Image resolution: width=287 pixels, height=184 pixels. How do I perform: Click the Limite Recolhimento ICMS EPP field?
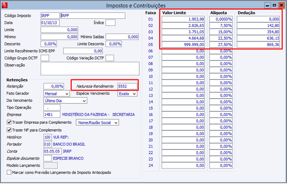pos(83,51)
